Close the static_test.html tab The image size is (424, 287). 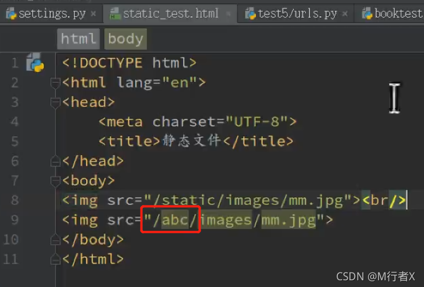(229, 13)
